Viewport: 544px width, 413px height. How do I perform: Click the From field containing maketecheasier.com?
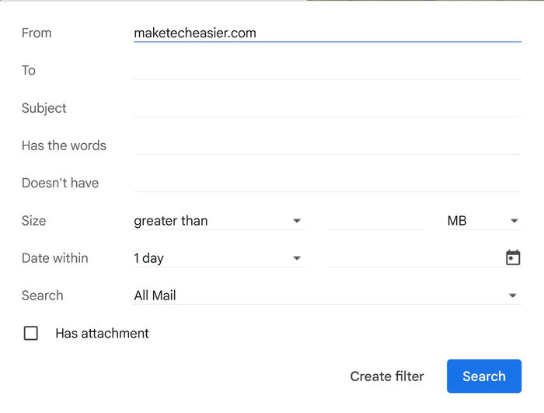(327, 33)
